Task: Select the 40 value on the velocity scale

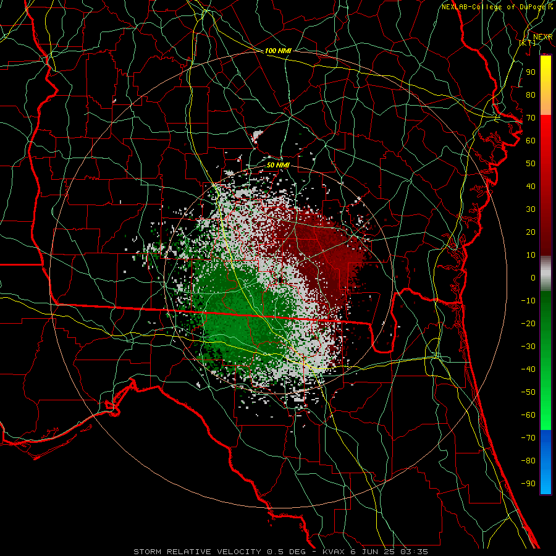Action: click(531, 187)
